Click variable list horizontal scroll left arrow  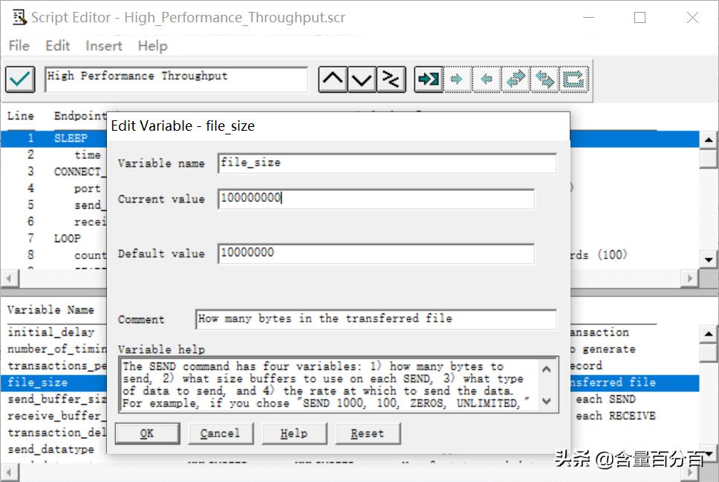click(x=9, y=472)
